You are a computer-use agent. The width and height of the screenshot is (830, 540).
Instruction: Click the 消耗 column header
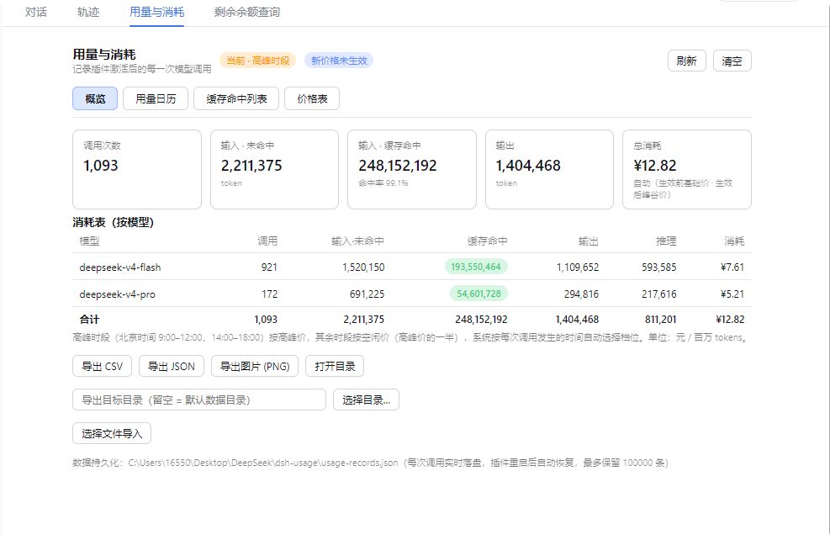click(x=734, y=241)
